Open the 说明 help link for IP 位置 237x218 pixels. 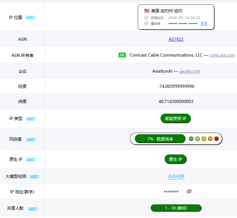30,17
